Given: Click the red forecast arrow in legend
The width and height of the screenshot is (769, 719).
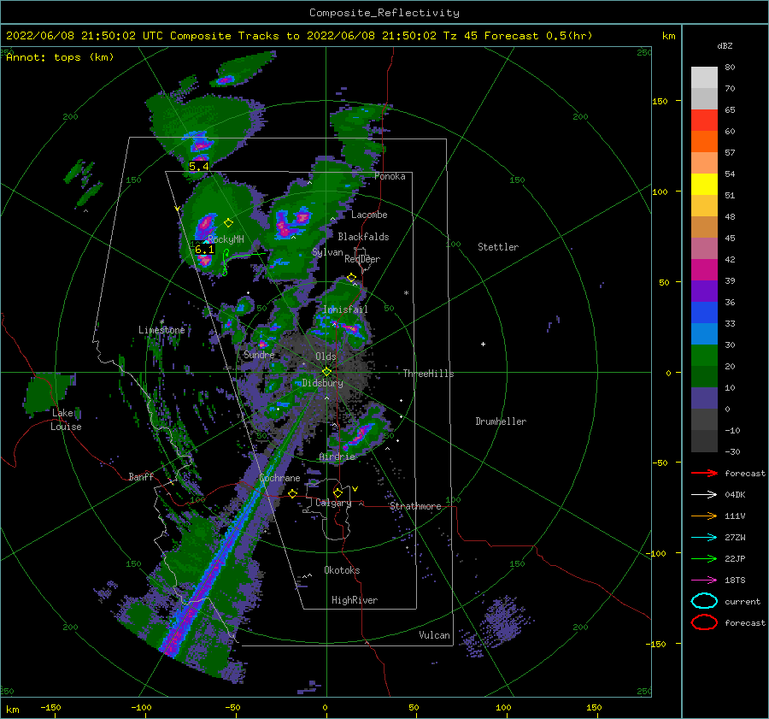Looking at the screenshot, I should click(704, 473).
